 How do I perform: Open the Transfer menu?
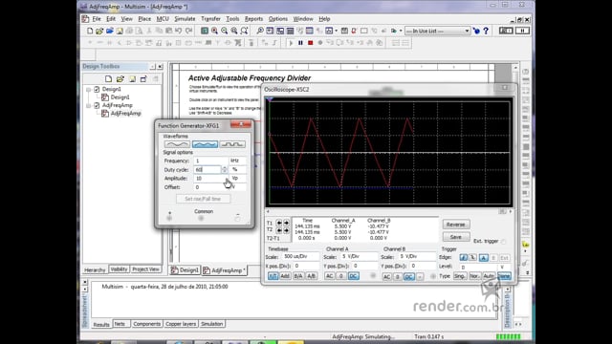point(210,19)
